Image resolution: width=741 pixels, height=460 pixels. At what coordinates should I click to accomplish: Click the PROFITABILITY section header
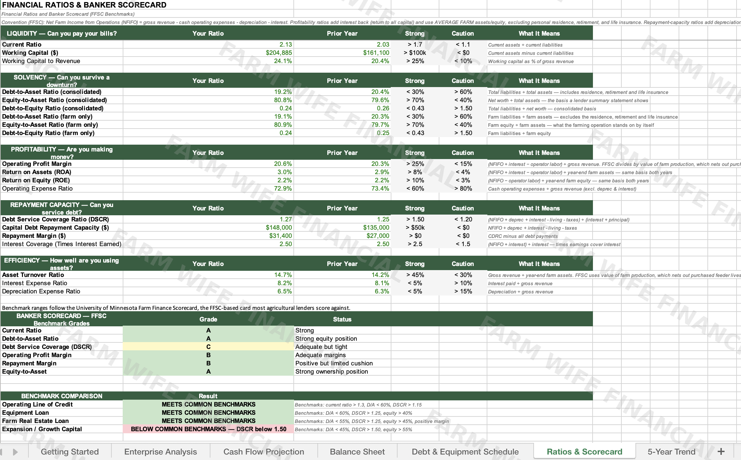62,153
